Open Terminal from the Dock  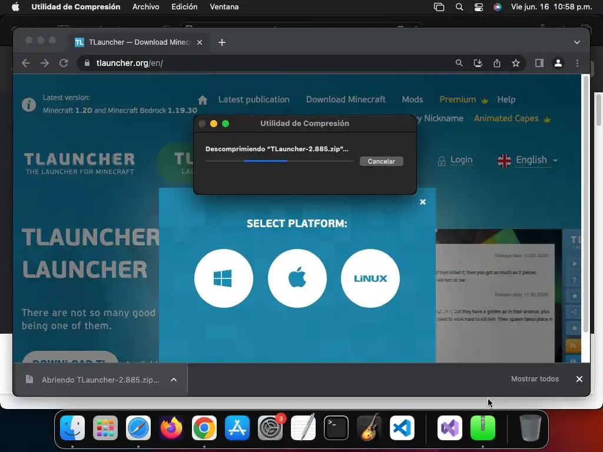(336, 428)
